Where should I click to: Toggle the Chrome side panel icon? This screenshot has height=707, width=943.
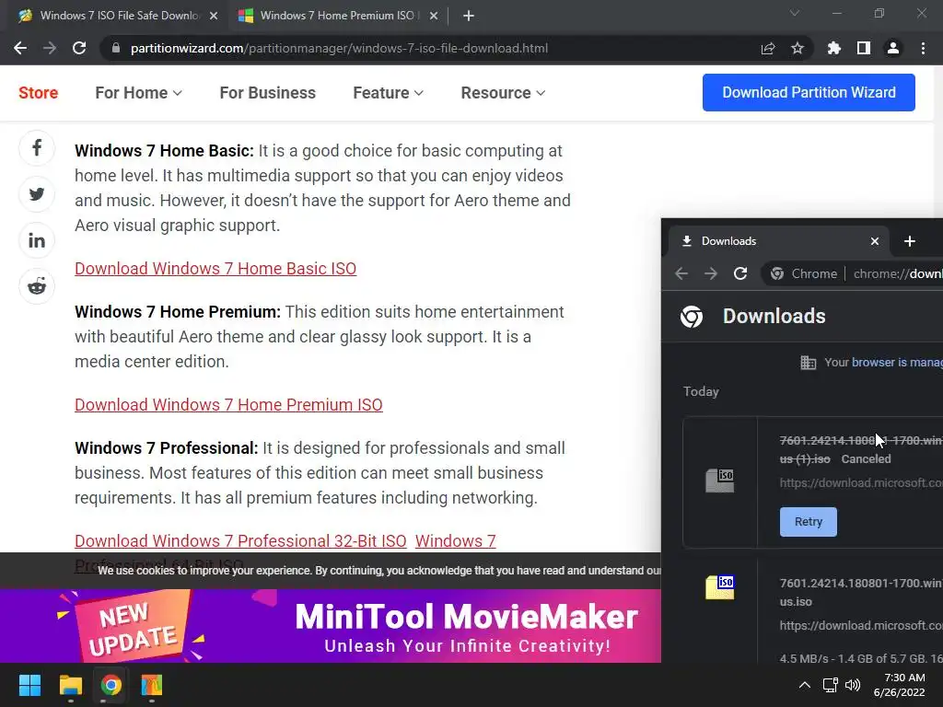(864, 48)
